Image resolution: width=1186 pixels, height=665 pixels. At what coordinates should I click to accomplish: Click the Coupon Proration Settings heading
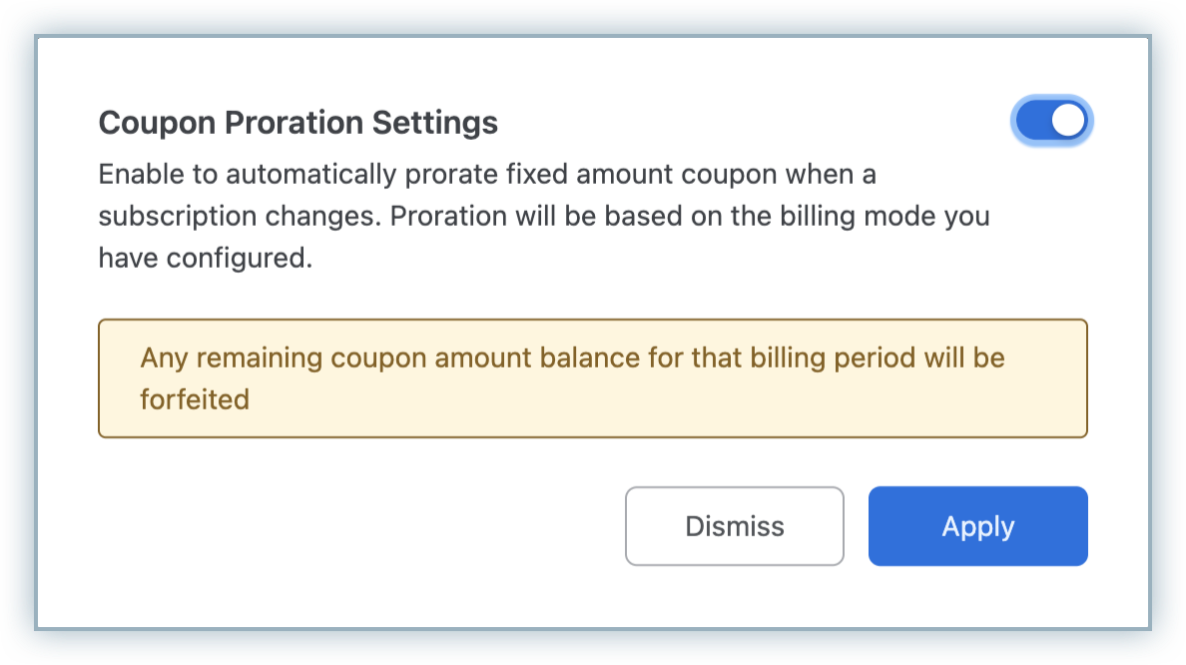coord(297,123)
